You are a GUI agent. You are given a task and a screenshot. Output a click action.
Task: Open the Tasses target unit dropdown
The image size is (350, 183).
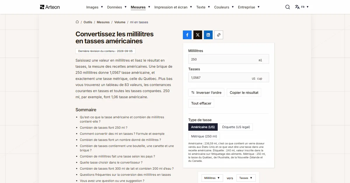point(246,178)
